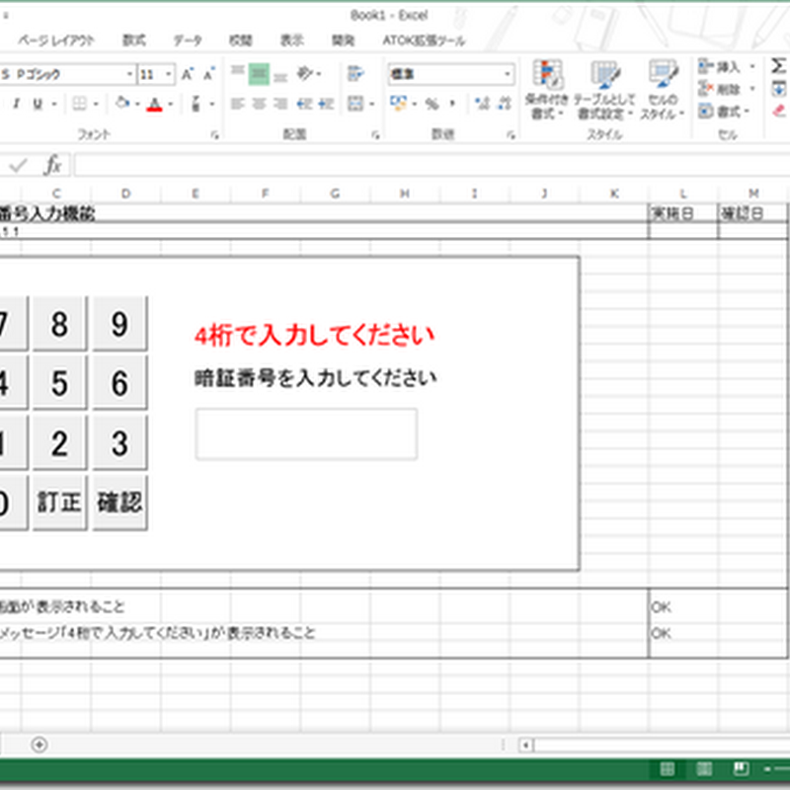Click the borders icon in font group

[x=80, y=104]
